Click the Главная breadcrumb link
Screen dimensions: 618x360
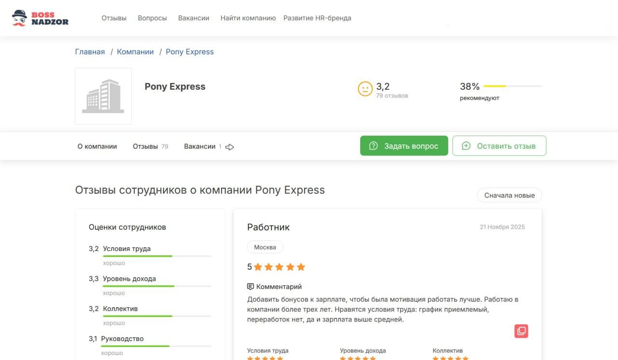point(90,52)
